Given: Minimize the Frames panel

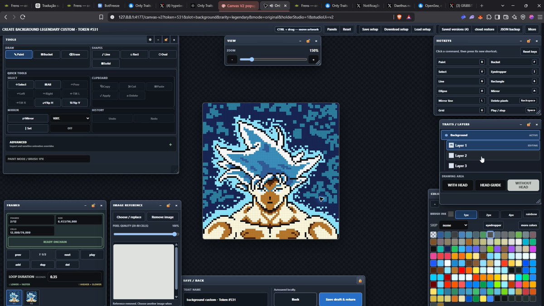Looking at the screenshot, I should coord(85,205).
